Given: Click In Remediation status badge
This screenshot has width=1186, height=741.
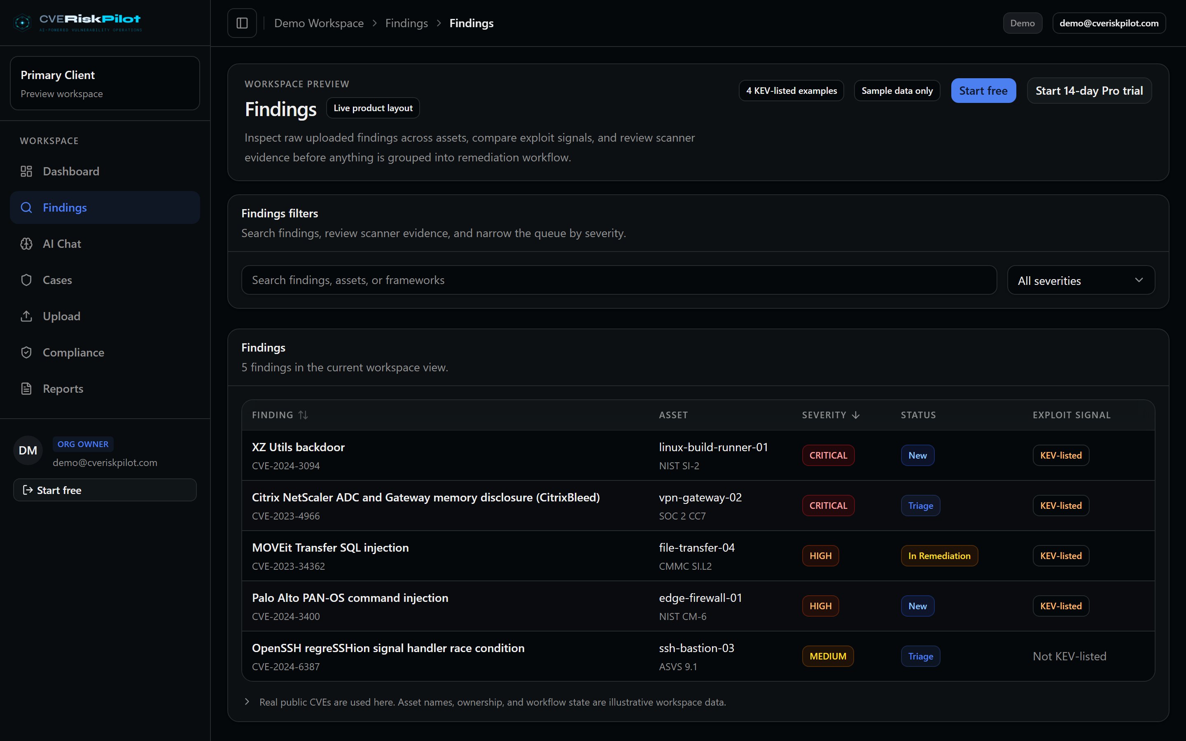Looking at the screenshot, I should 939,556.
